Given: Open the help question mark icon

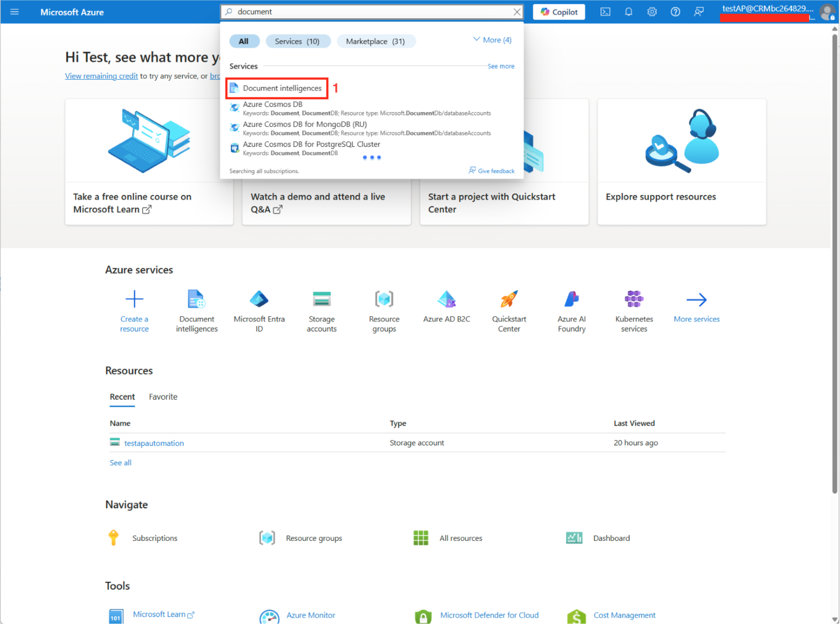Looking at the screenshot, I should (x=675, y=12).
